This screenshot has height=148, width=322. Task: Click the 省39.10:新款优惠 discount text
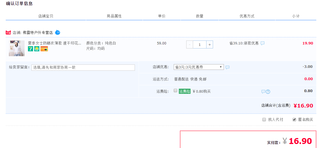(244, 43)
